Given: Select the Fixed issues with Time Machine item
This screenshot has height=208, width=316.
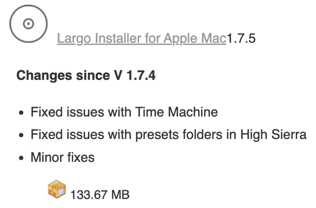Looking at the screenshot, I should point(124,112).
